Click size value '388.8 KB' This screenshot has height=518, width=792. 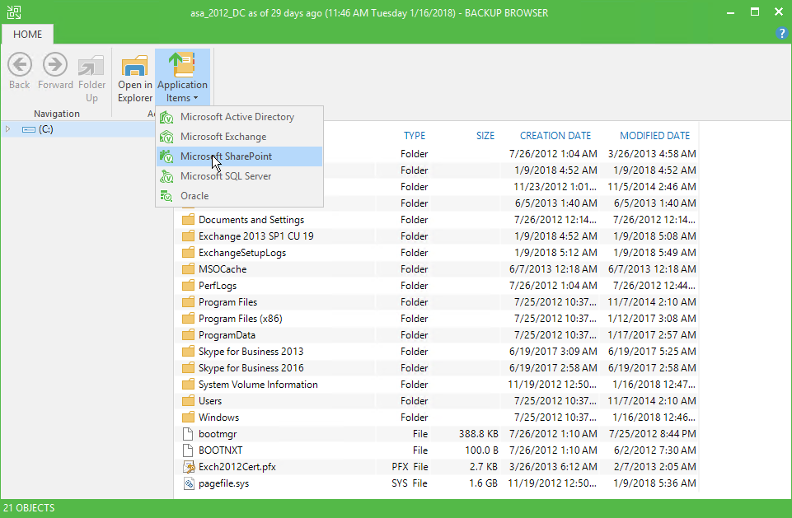coord(478,434)
